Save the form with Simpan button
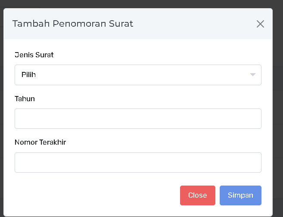The height and width of the screenshot is (217, 283). [240, 195]
